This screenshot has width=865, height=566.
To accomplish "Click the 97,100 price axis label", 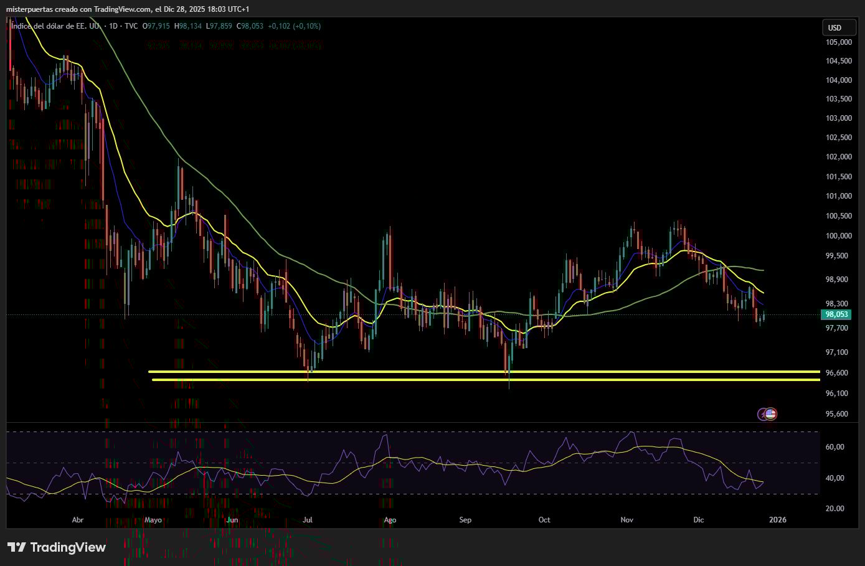I will click(x=838, y=352).
